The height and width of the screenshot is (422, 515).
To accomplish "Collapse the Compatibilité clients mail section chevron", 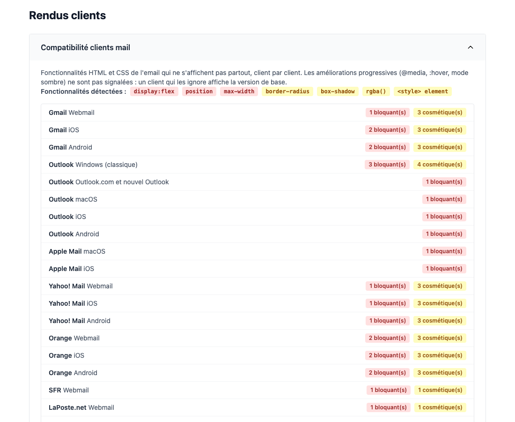I will 471,47.
